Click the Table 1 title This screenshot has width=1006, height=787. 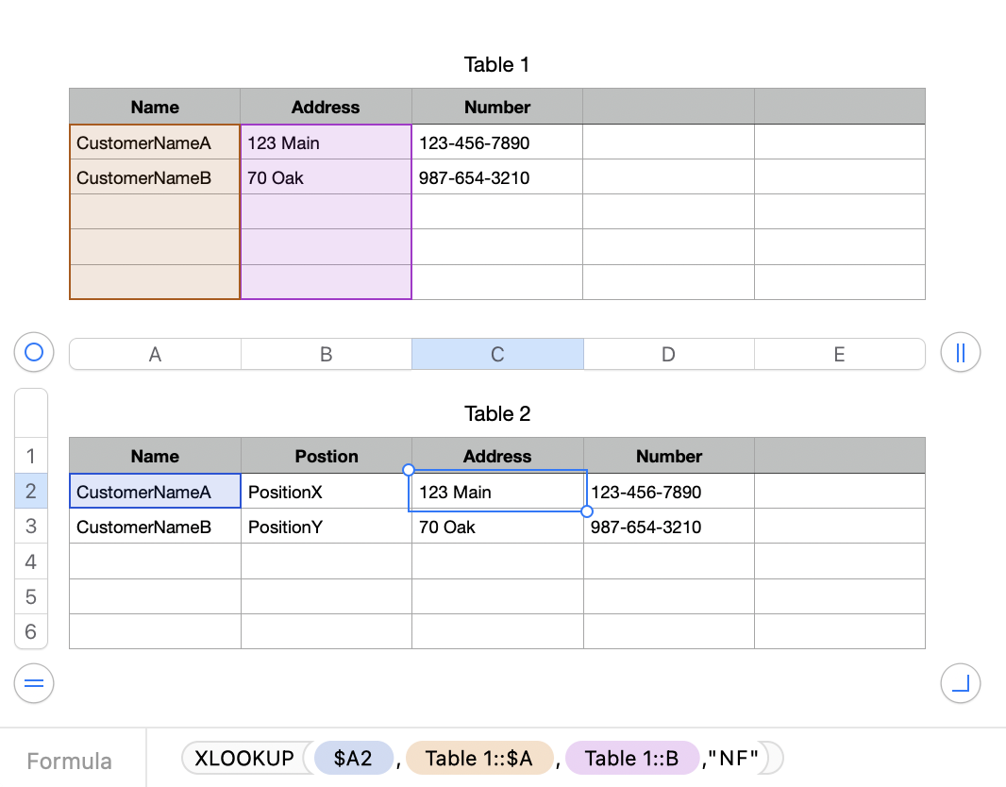[496, 64]
